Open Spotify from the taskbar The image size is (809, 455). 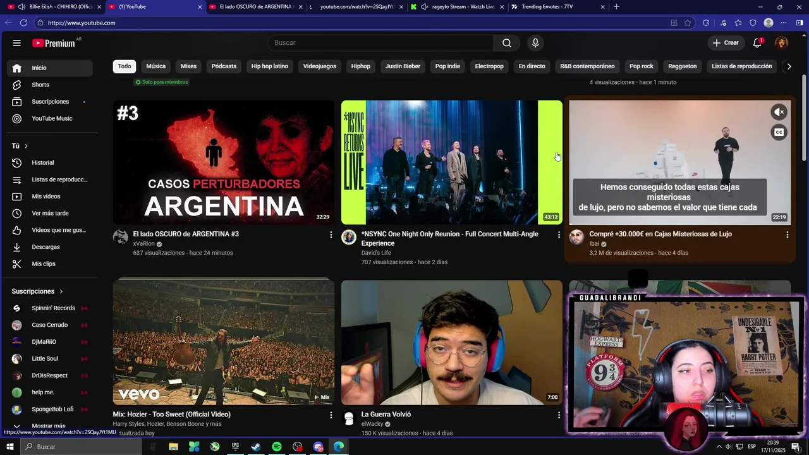[x=277, y=447]
